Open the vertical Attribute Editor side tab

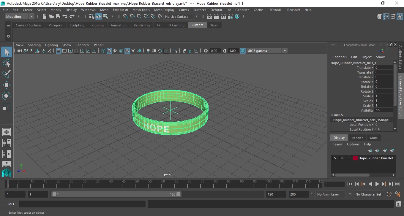(x=400, y=58)
